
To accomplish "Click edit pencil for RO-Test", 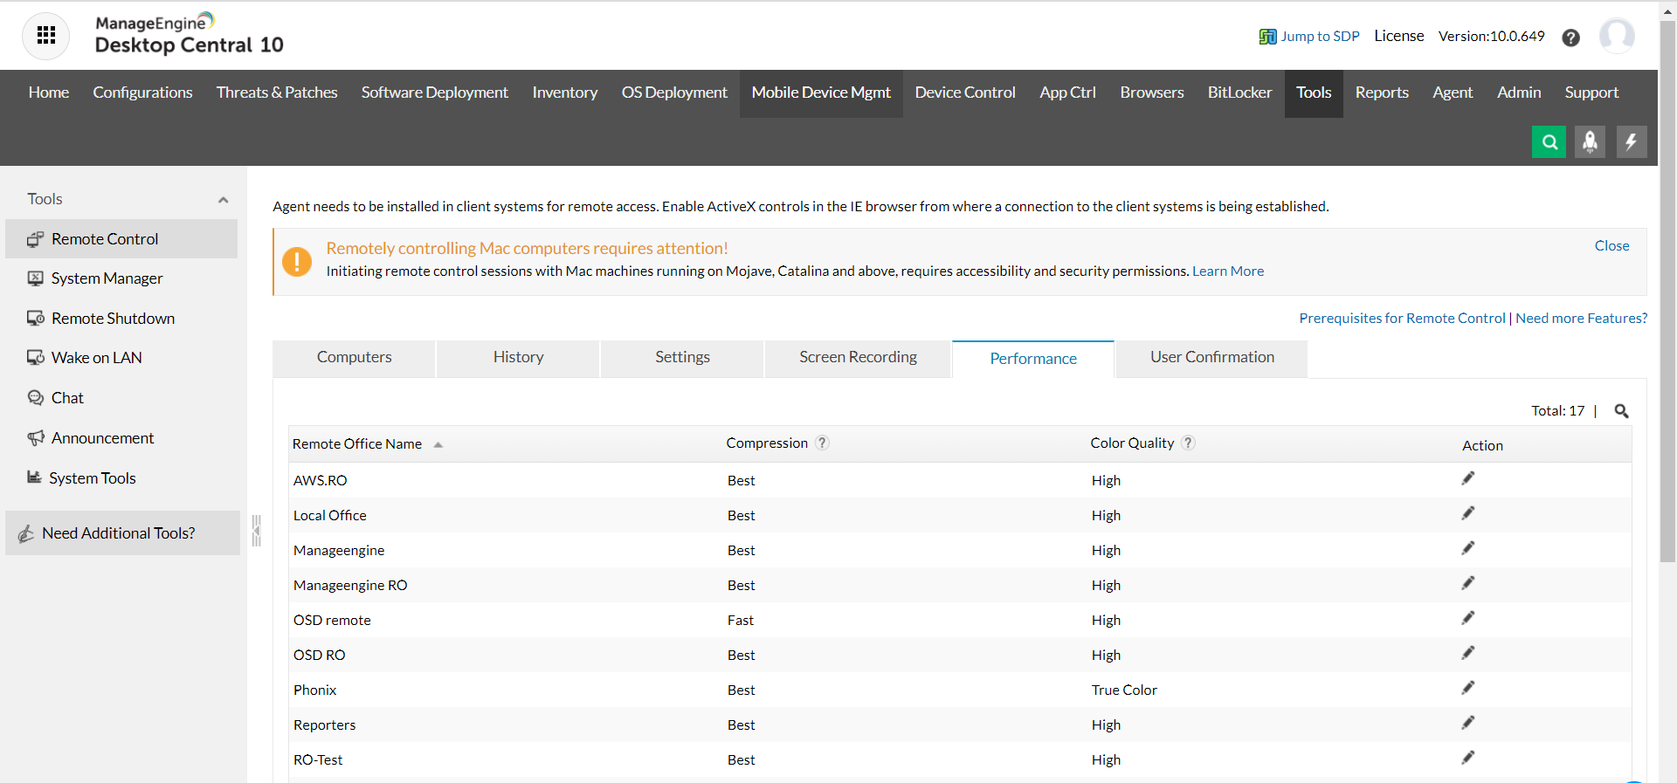I will point(1467,758).
